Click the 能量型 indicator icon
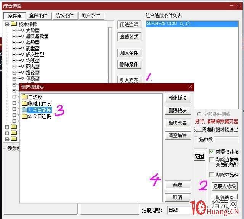The width and height of the screenshot is (244, 219). tap(21, 48)
